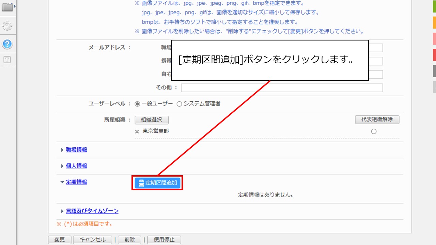Select the representative organization circle for 東京営業部
Screen dimensions: 436x245
(x=374, y=131)
